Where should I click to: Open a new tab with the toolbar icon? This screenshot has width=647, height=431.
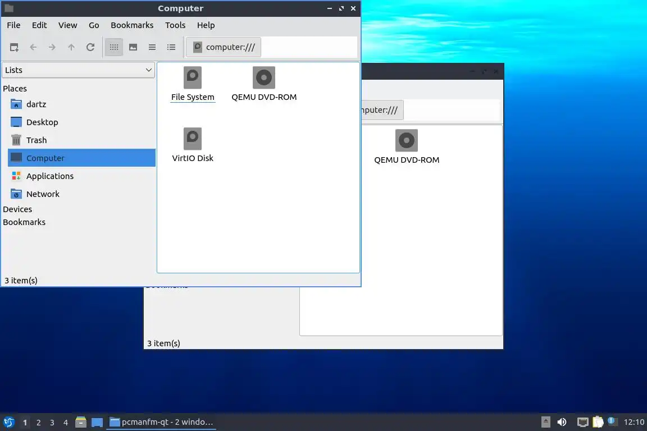click(x=14, y=47)
